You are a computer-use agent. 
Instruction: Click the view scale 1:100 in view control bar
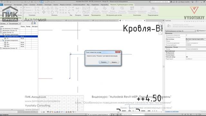click(43, 112)
